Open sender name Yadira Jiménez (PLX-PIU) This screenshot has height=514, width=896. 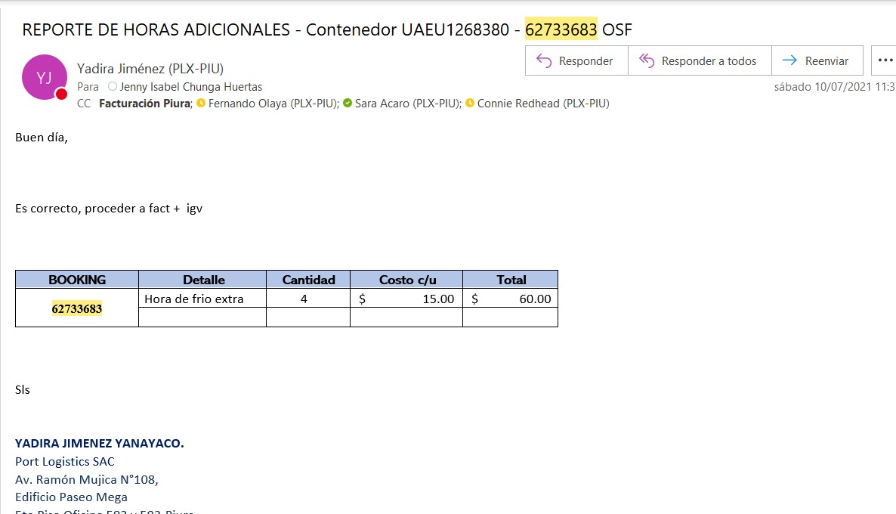tap(150, 68)
